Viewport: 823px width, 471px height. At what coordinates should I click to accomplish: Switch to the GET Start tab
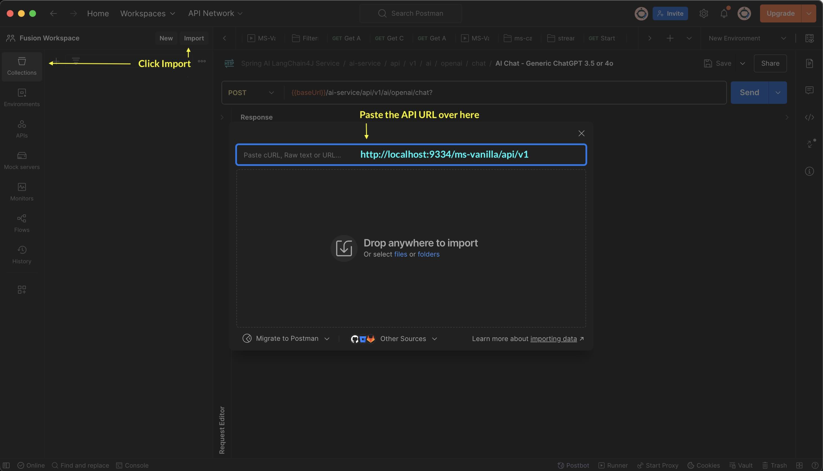602,38
